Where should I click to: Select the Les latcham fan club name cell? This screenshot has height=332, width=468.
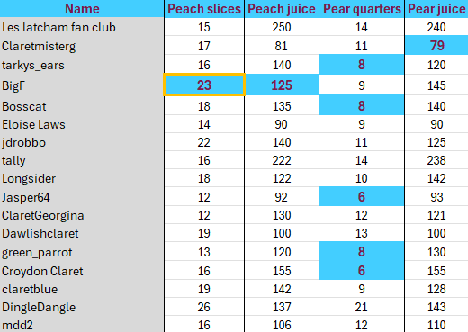(x=82, y=27)
